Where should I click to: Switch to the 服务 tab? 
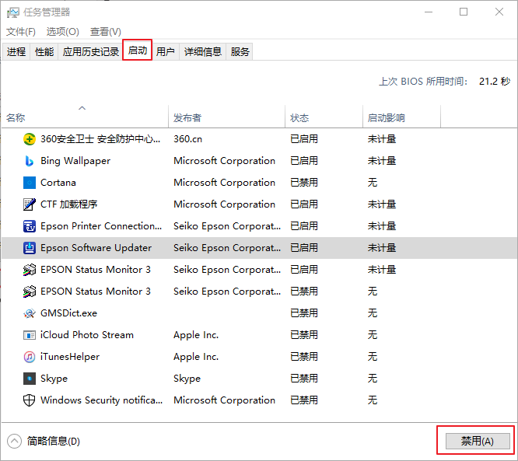(240, 52)
